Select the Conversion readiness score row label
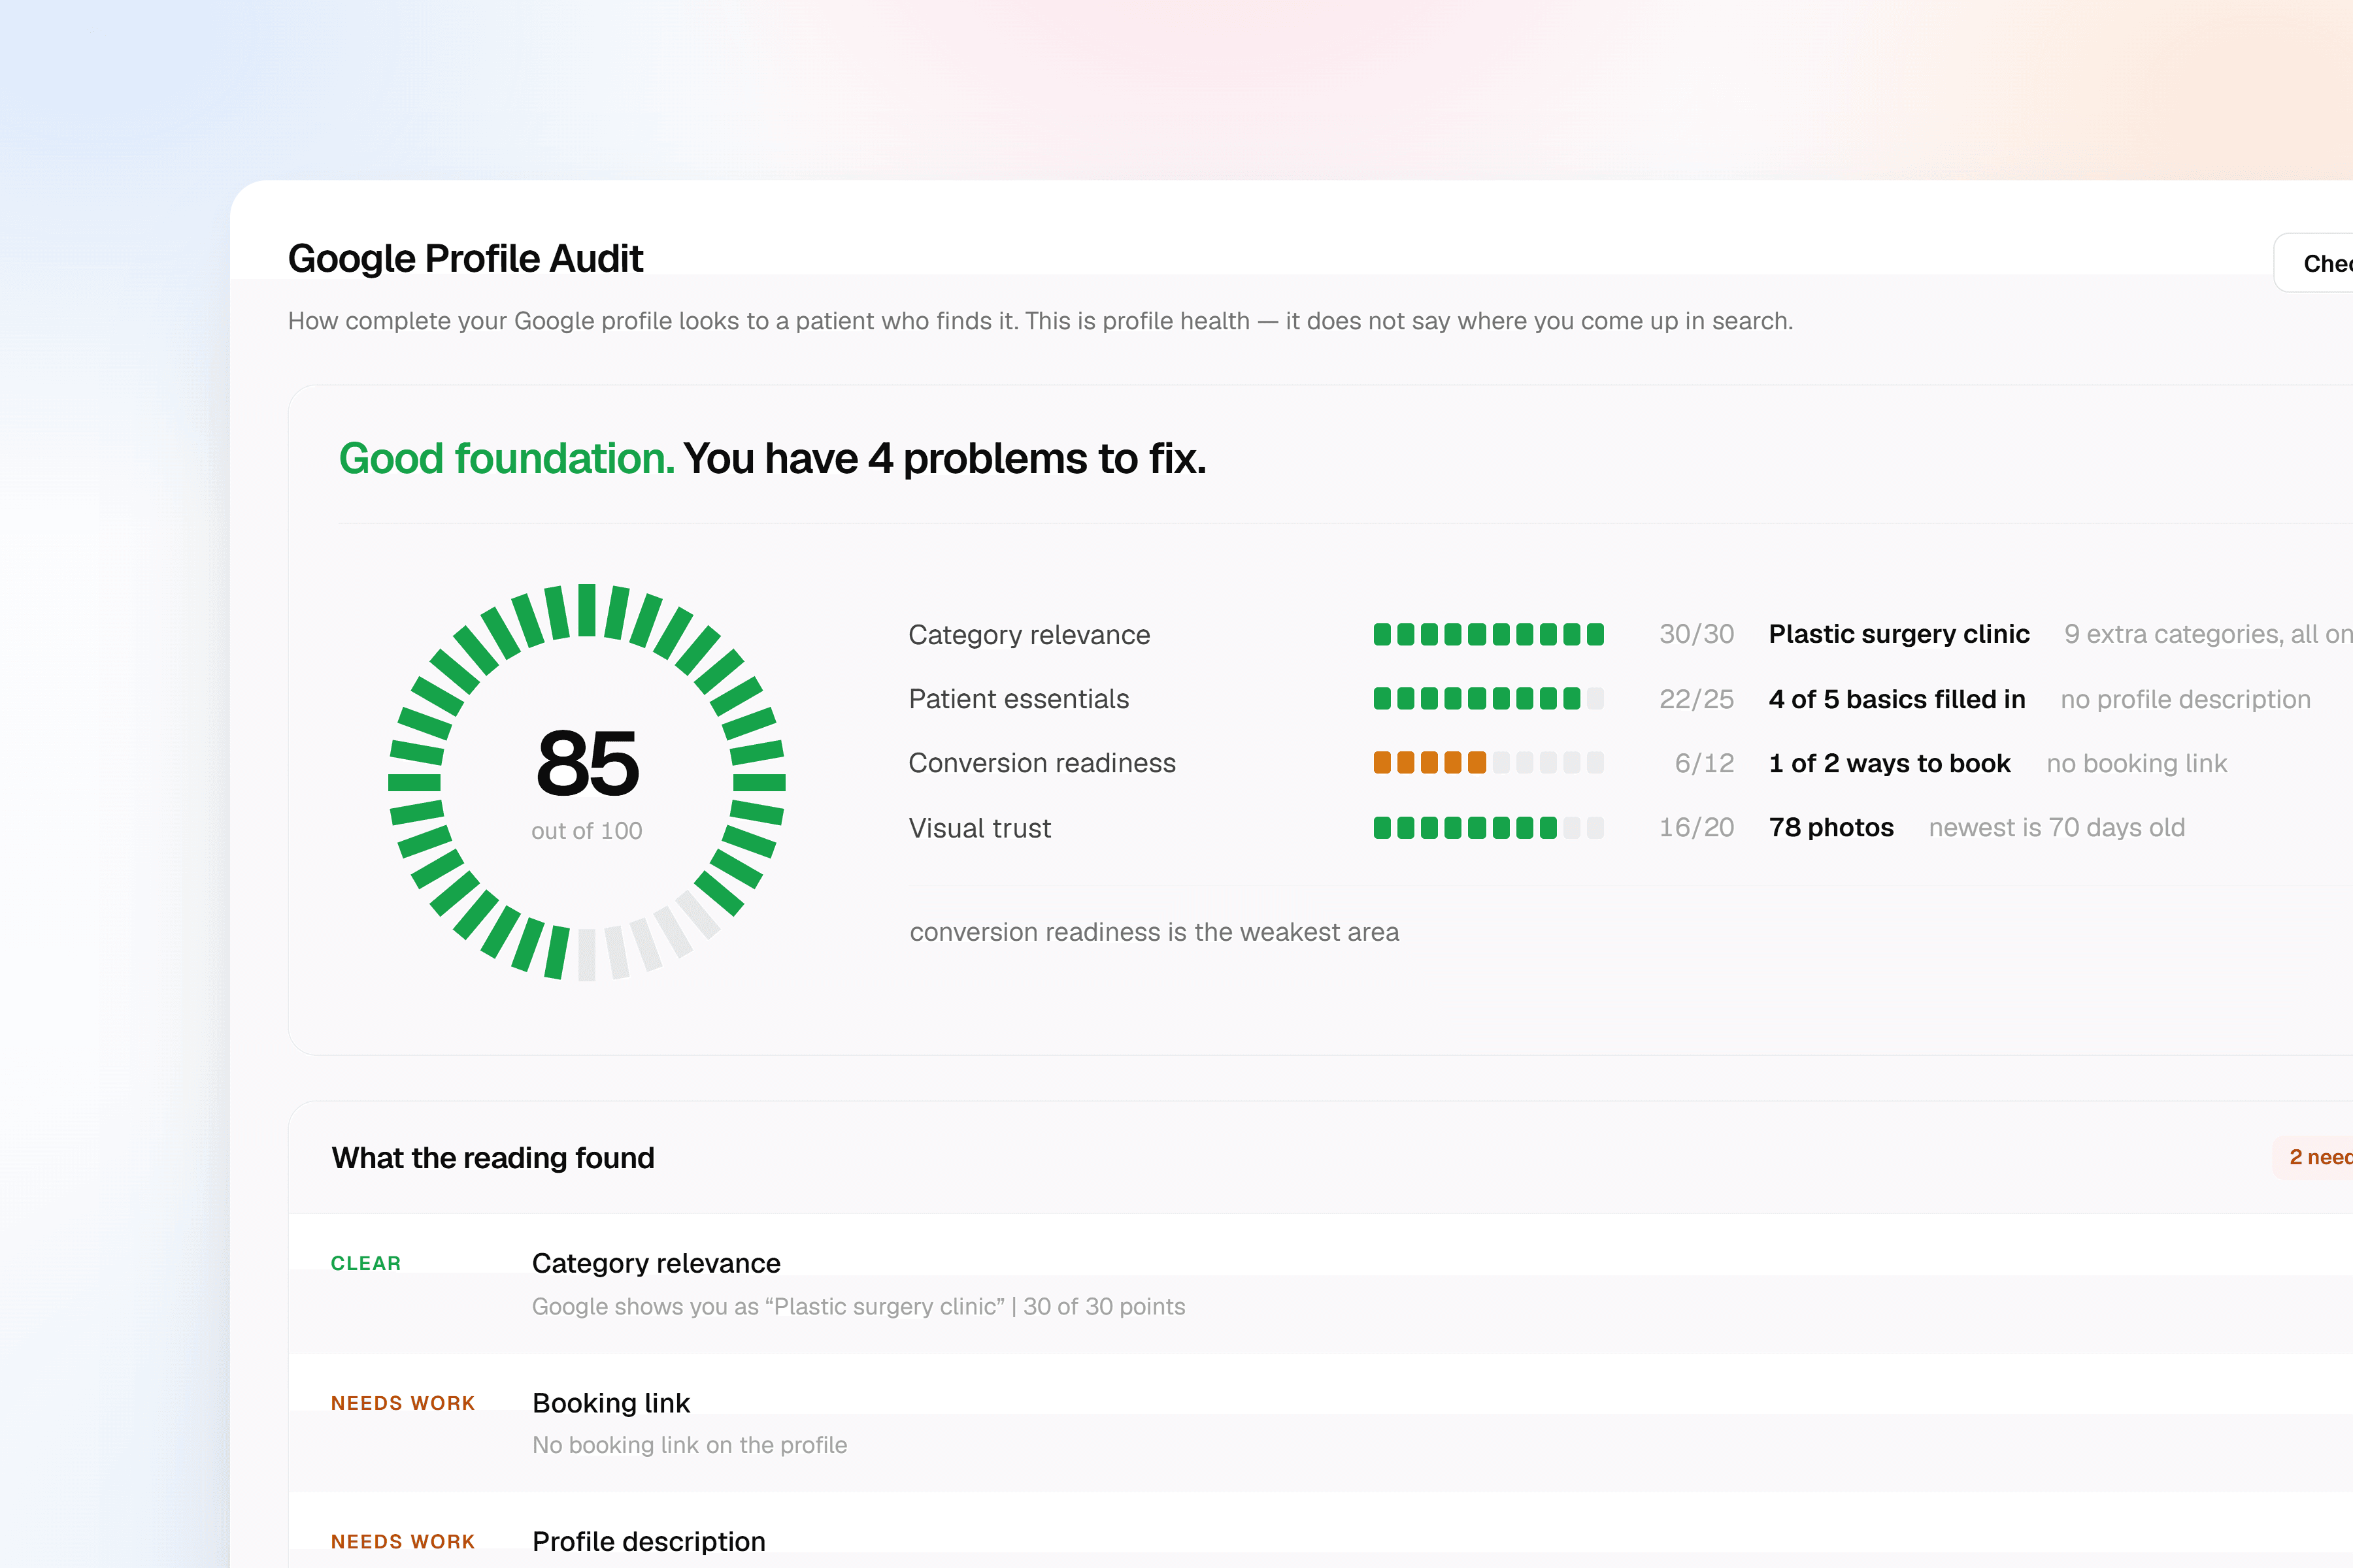Image resolution: width=2353 pixels, height=1568 pixels. 1041,763
